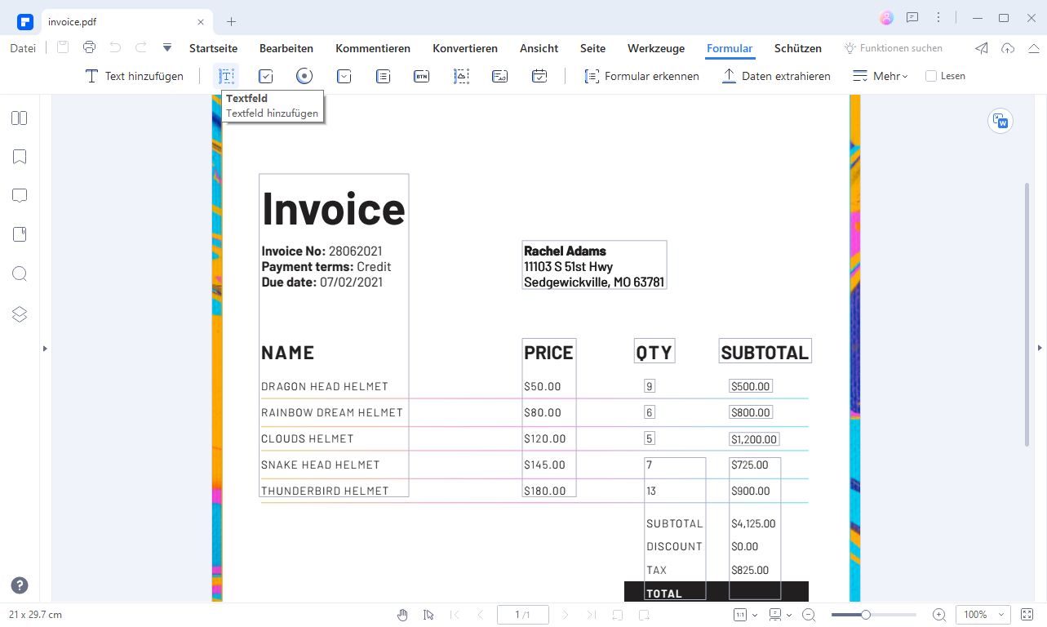
Task: Click Formular erkennen button
Action: coord(641,76)
